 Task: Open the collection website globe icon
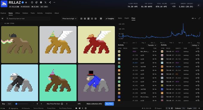point(41,2)
